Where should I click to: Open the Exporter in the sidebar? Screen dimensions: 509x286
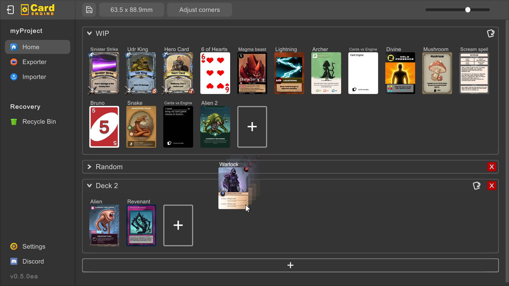(x=35, y=62)
